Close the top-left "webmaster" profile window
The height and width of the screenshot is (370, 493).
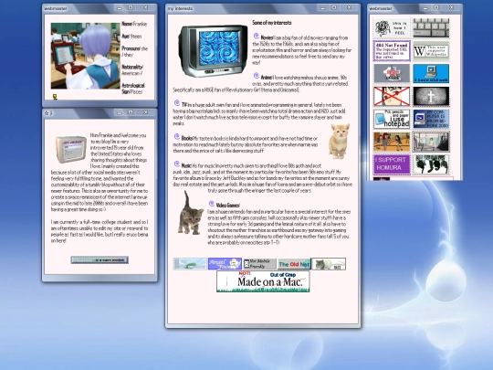tap(145, 8)
